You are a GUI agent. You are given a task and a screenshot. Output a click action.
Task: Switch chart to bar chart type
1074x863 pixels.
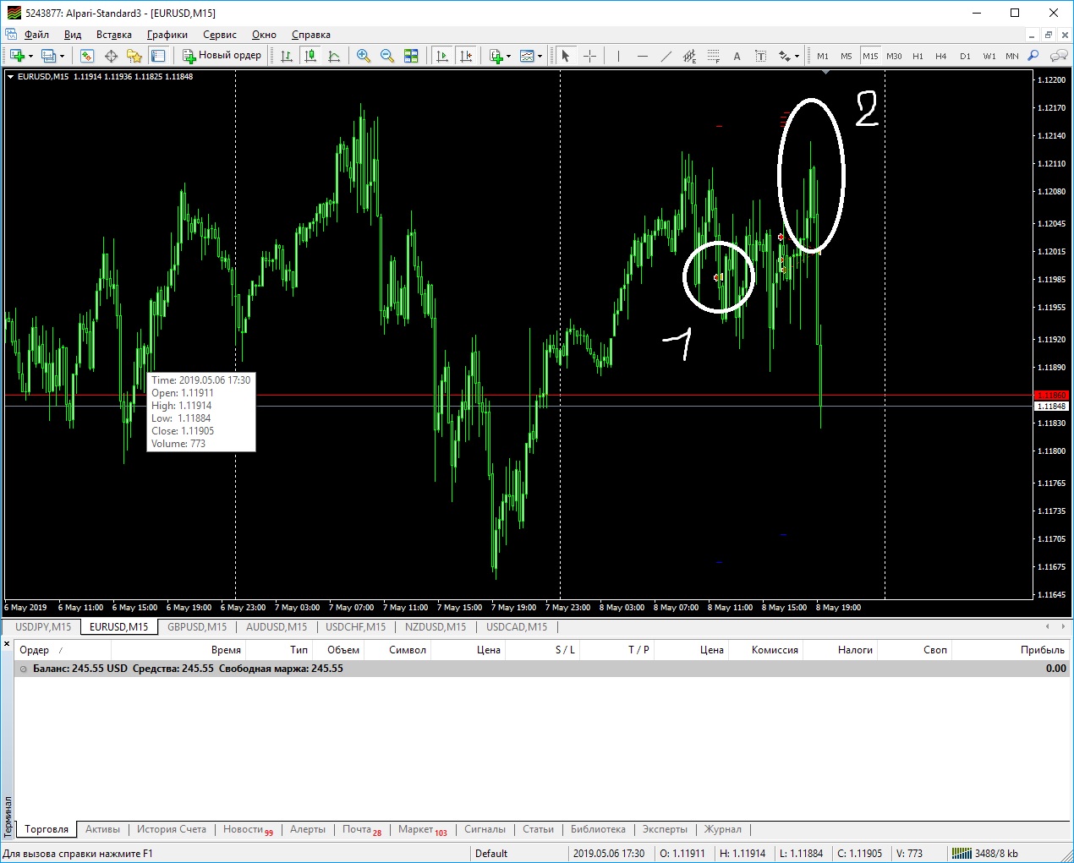point(287,56)
